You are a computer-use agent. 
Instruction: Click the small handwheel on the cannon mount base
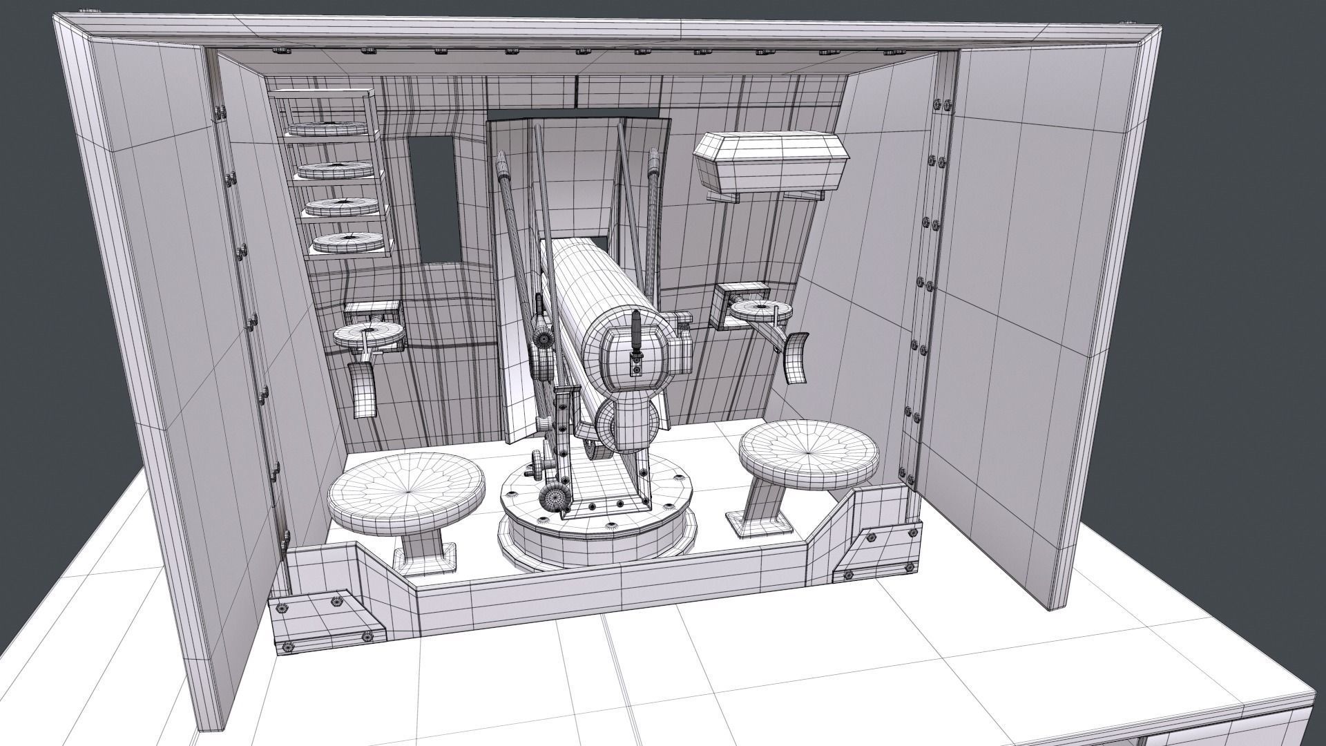[556, 497]
